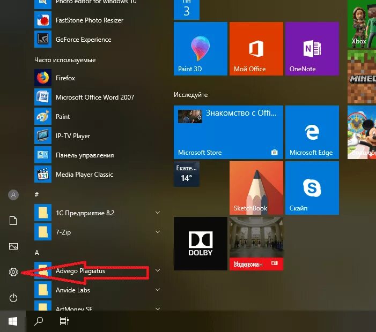Viewport: 376px width, 332px height.
Task: Launch Media Player Classic icon
Action: click(x=43, y=174)
